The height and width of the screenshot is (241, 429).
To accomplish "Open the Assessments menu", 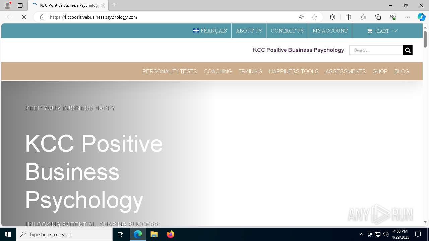I will coord(346,71).
